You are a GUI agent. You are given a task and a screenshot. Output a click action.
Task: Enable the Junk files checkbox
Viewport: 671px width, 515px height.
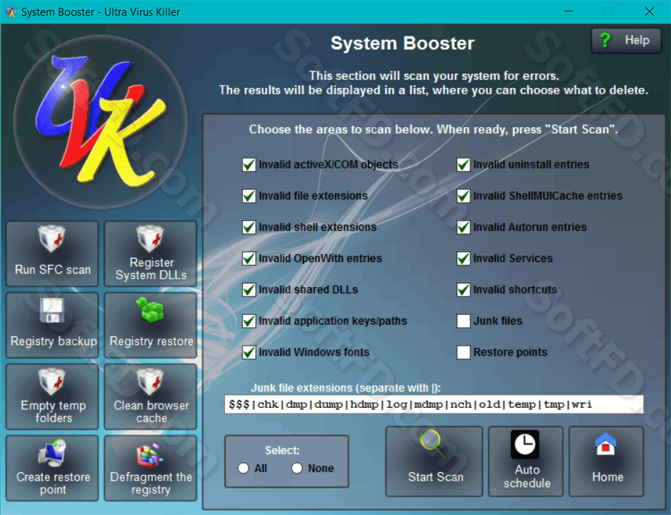coord(464,321)
